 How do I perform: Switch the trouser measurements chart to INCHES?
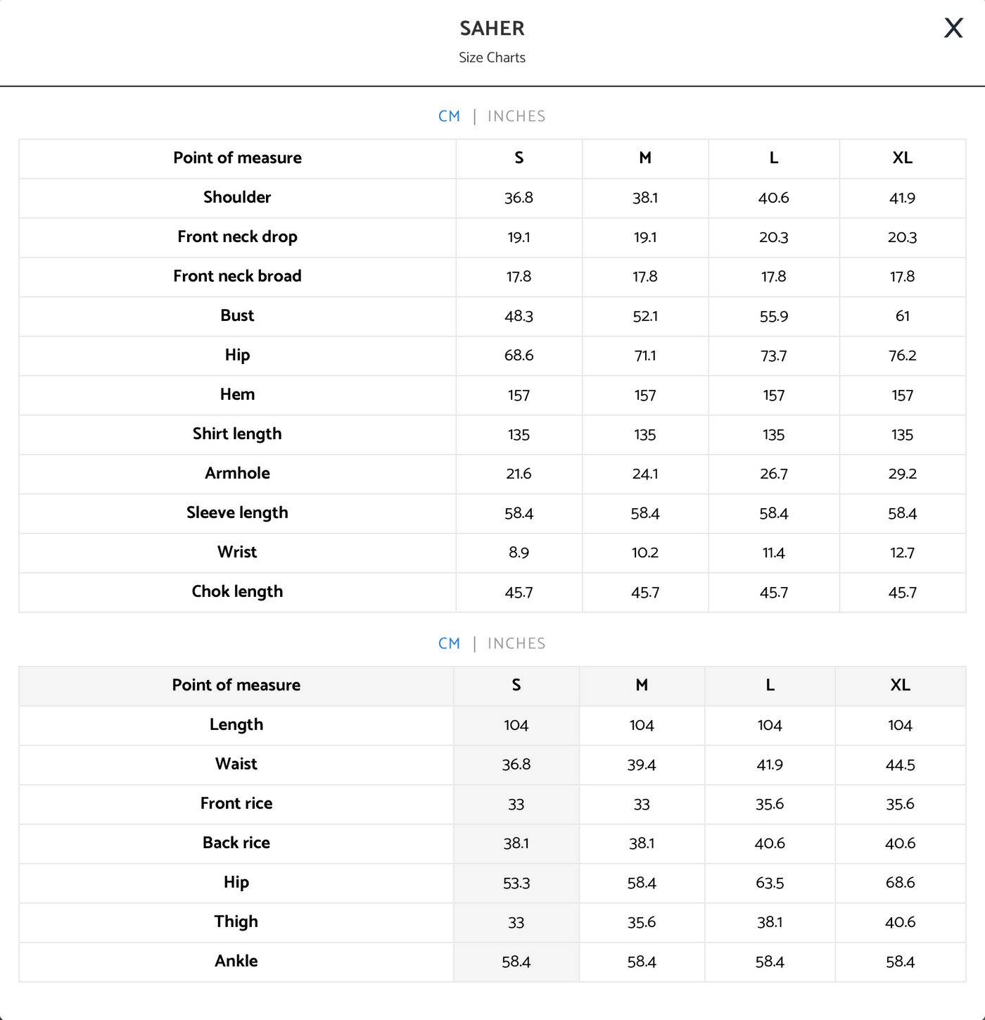(516, 643)
